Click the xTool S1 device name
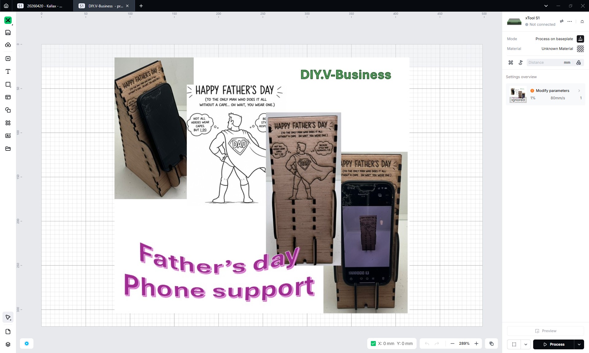Screen dimensions: 589x353 coord(532,18)
